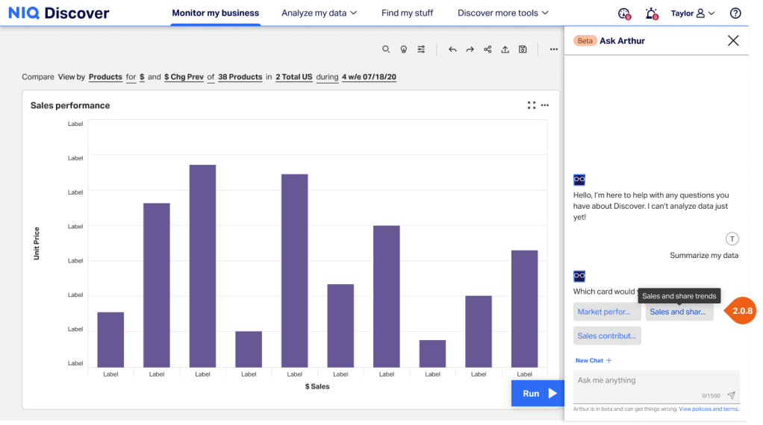Open the insights lightbulb icon
763x425 pixels.
click(403, 49)
